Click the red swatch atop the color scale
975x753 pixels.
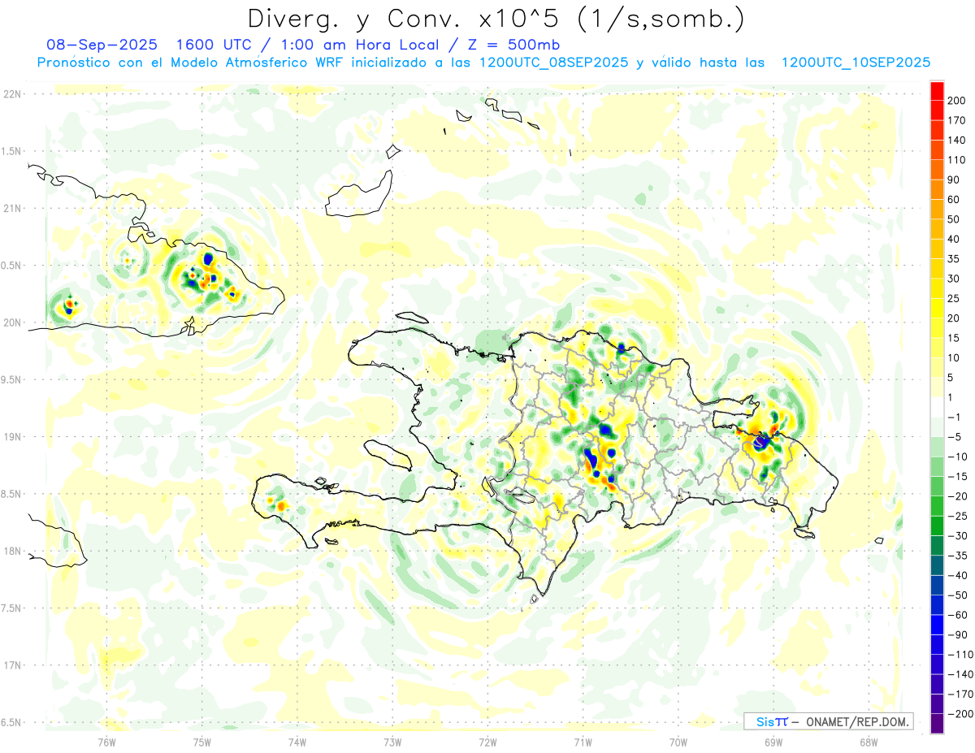pyautogui.click(x=937, y=89)
